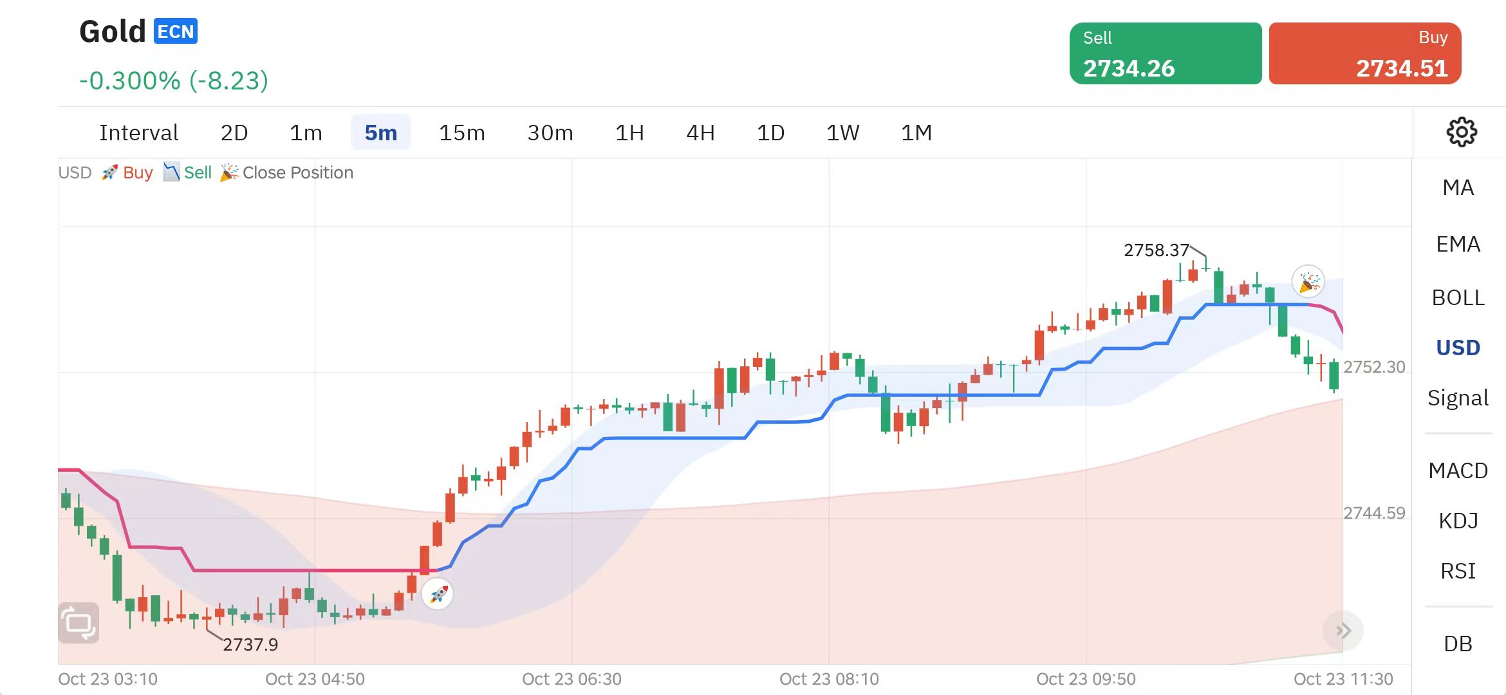Image resolution: width=1506 pixels, height=695 pixels.
Task: Select the 1H interval tab
Action: [629, 133]
